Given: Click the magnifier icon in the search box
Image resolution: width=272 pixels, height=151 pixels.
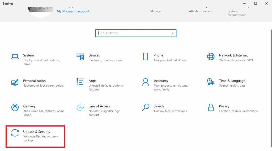Looking at the screenshot, I should (173, 33).
